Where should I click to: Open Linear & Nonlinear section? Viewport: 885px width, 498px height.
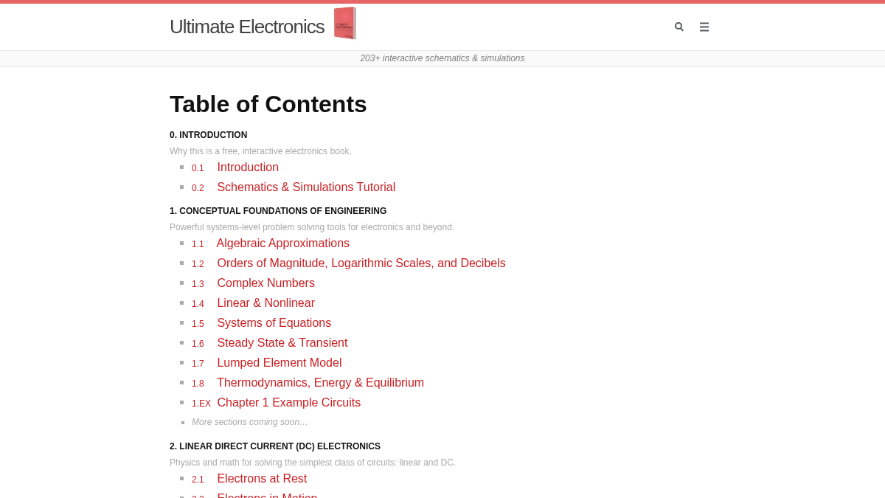265,303
